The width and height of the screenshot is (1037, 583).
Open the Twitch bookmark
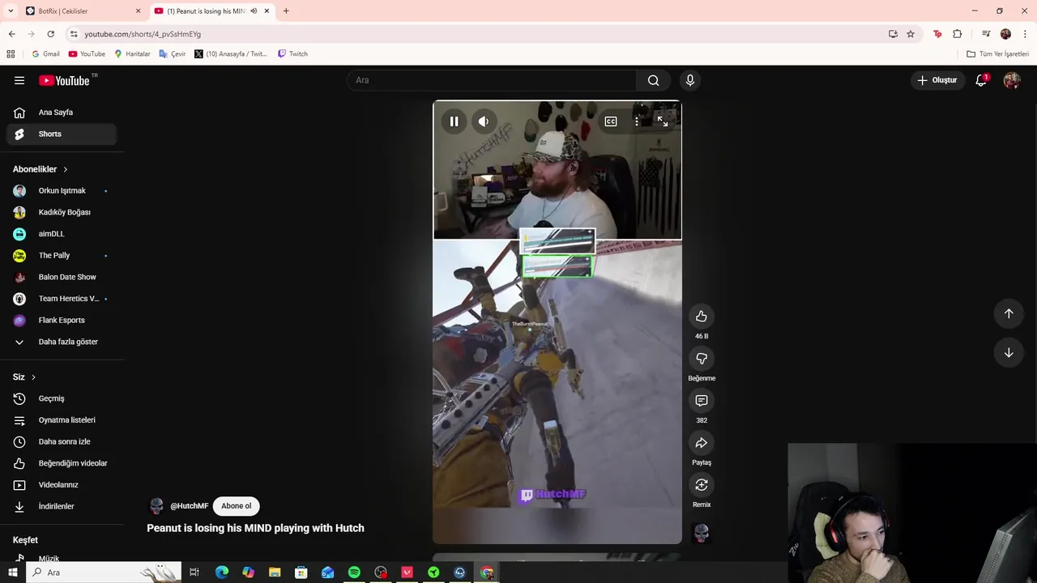[x=292, y=54]
